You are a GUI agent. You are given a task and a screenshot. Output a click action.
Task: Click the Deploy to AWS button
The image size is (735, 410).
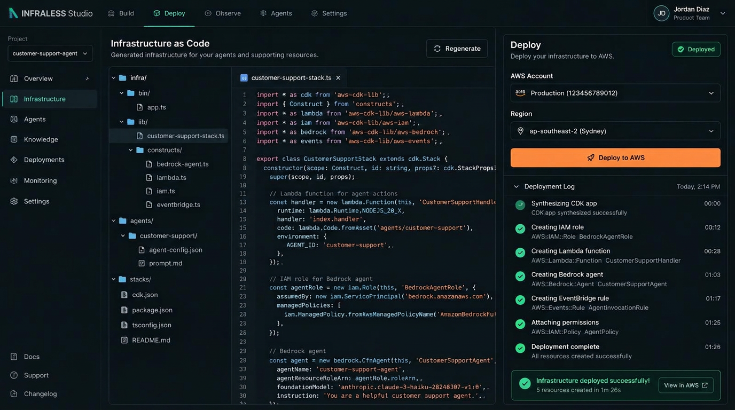pyautogui.click(x=615, y=158)
